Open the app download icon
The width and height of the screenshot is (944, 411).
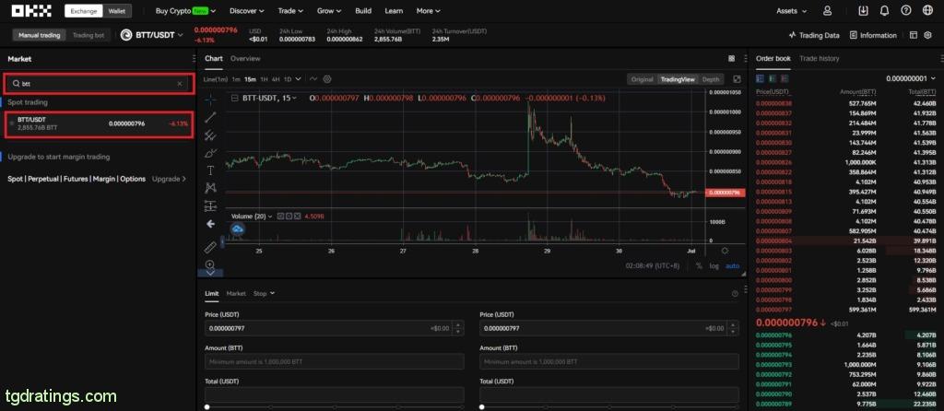(863, 11)
